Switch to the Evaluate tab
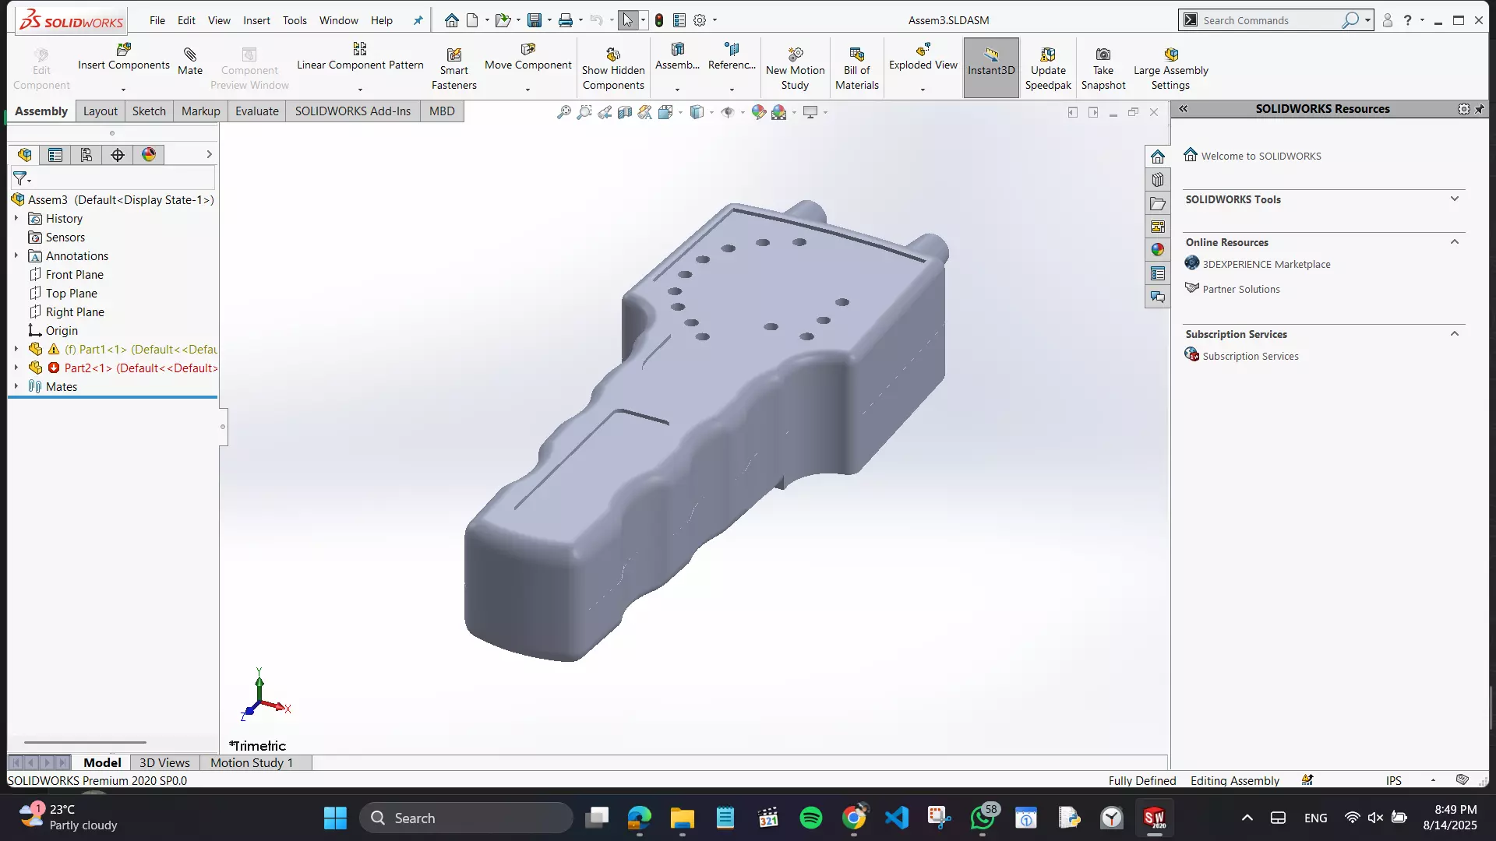Image resolution: width=1496 pixels, height=841 pixels. tap(256, 111)
